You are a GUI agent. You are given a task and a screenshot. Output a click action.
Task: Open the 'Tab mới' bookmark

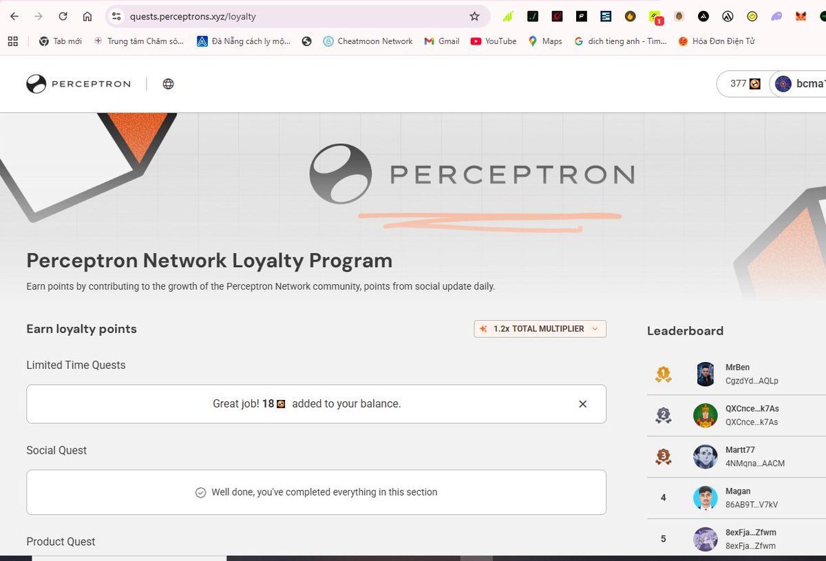pos(60,41)
